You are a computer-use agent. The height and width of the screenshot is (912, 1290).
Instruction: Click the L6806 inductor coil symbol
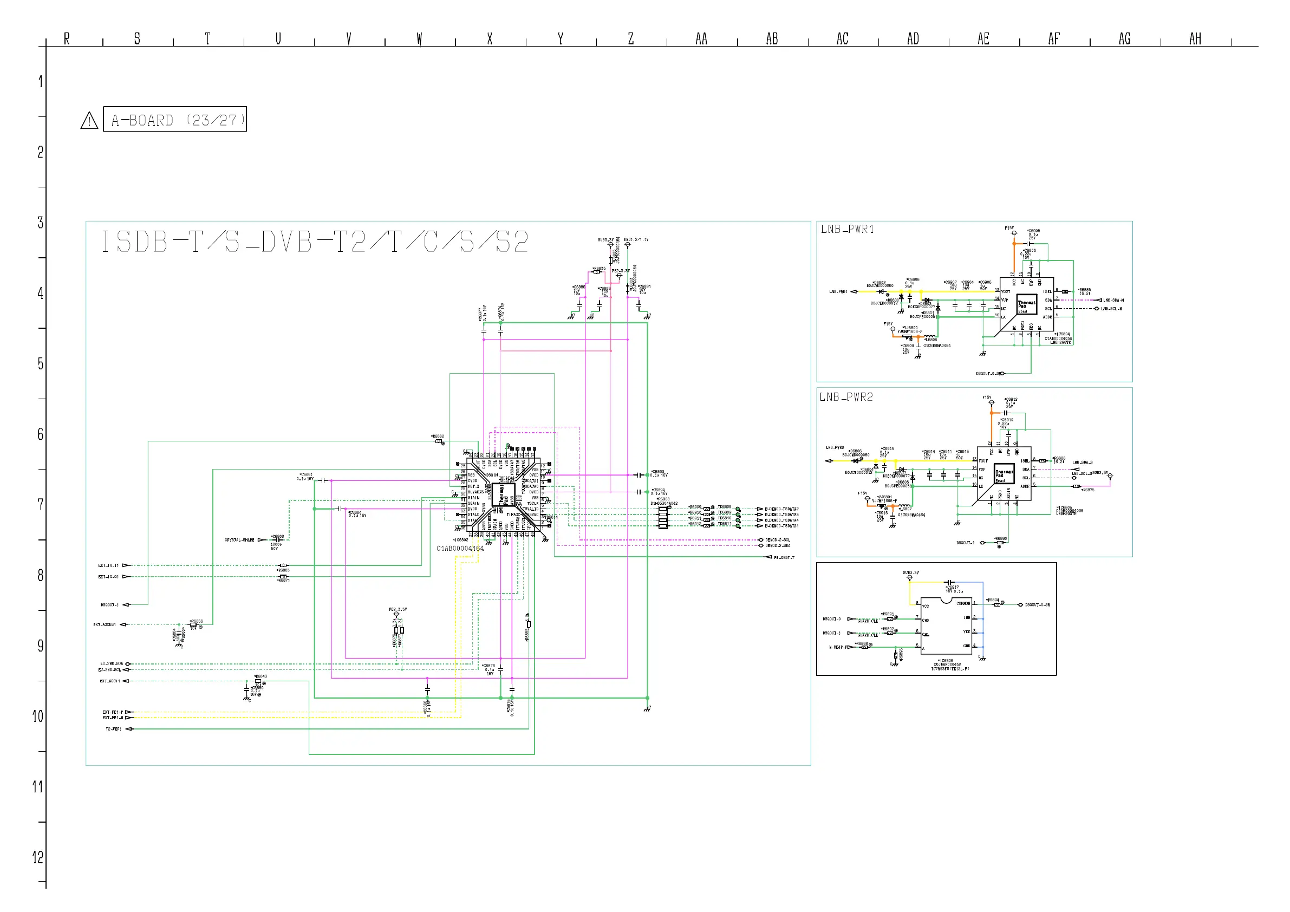point(930,336)
